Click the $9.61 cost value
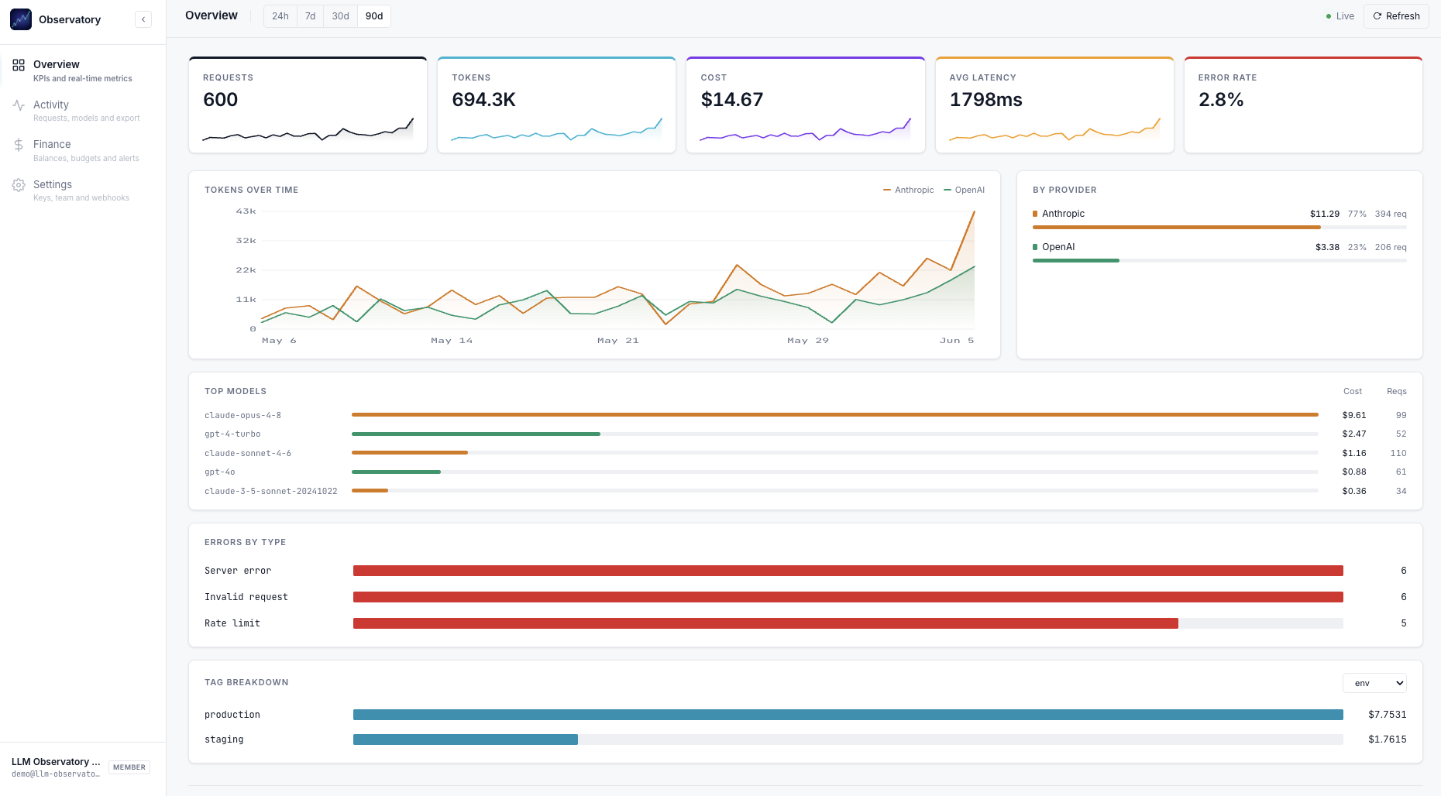Viewport: 1441px width, 796px height. (x=1354, y=415)
